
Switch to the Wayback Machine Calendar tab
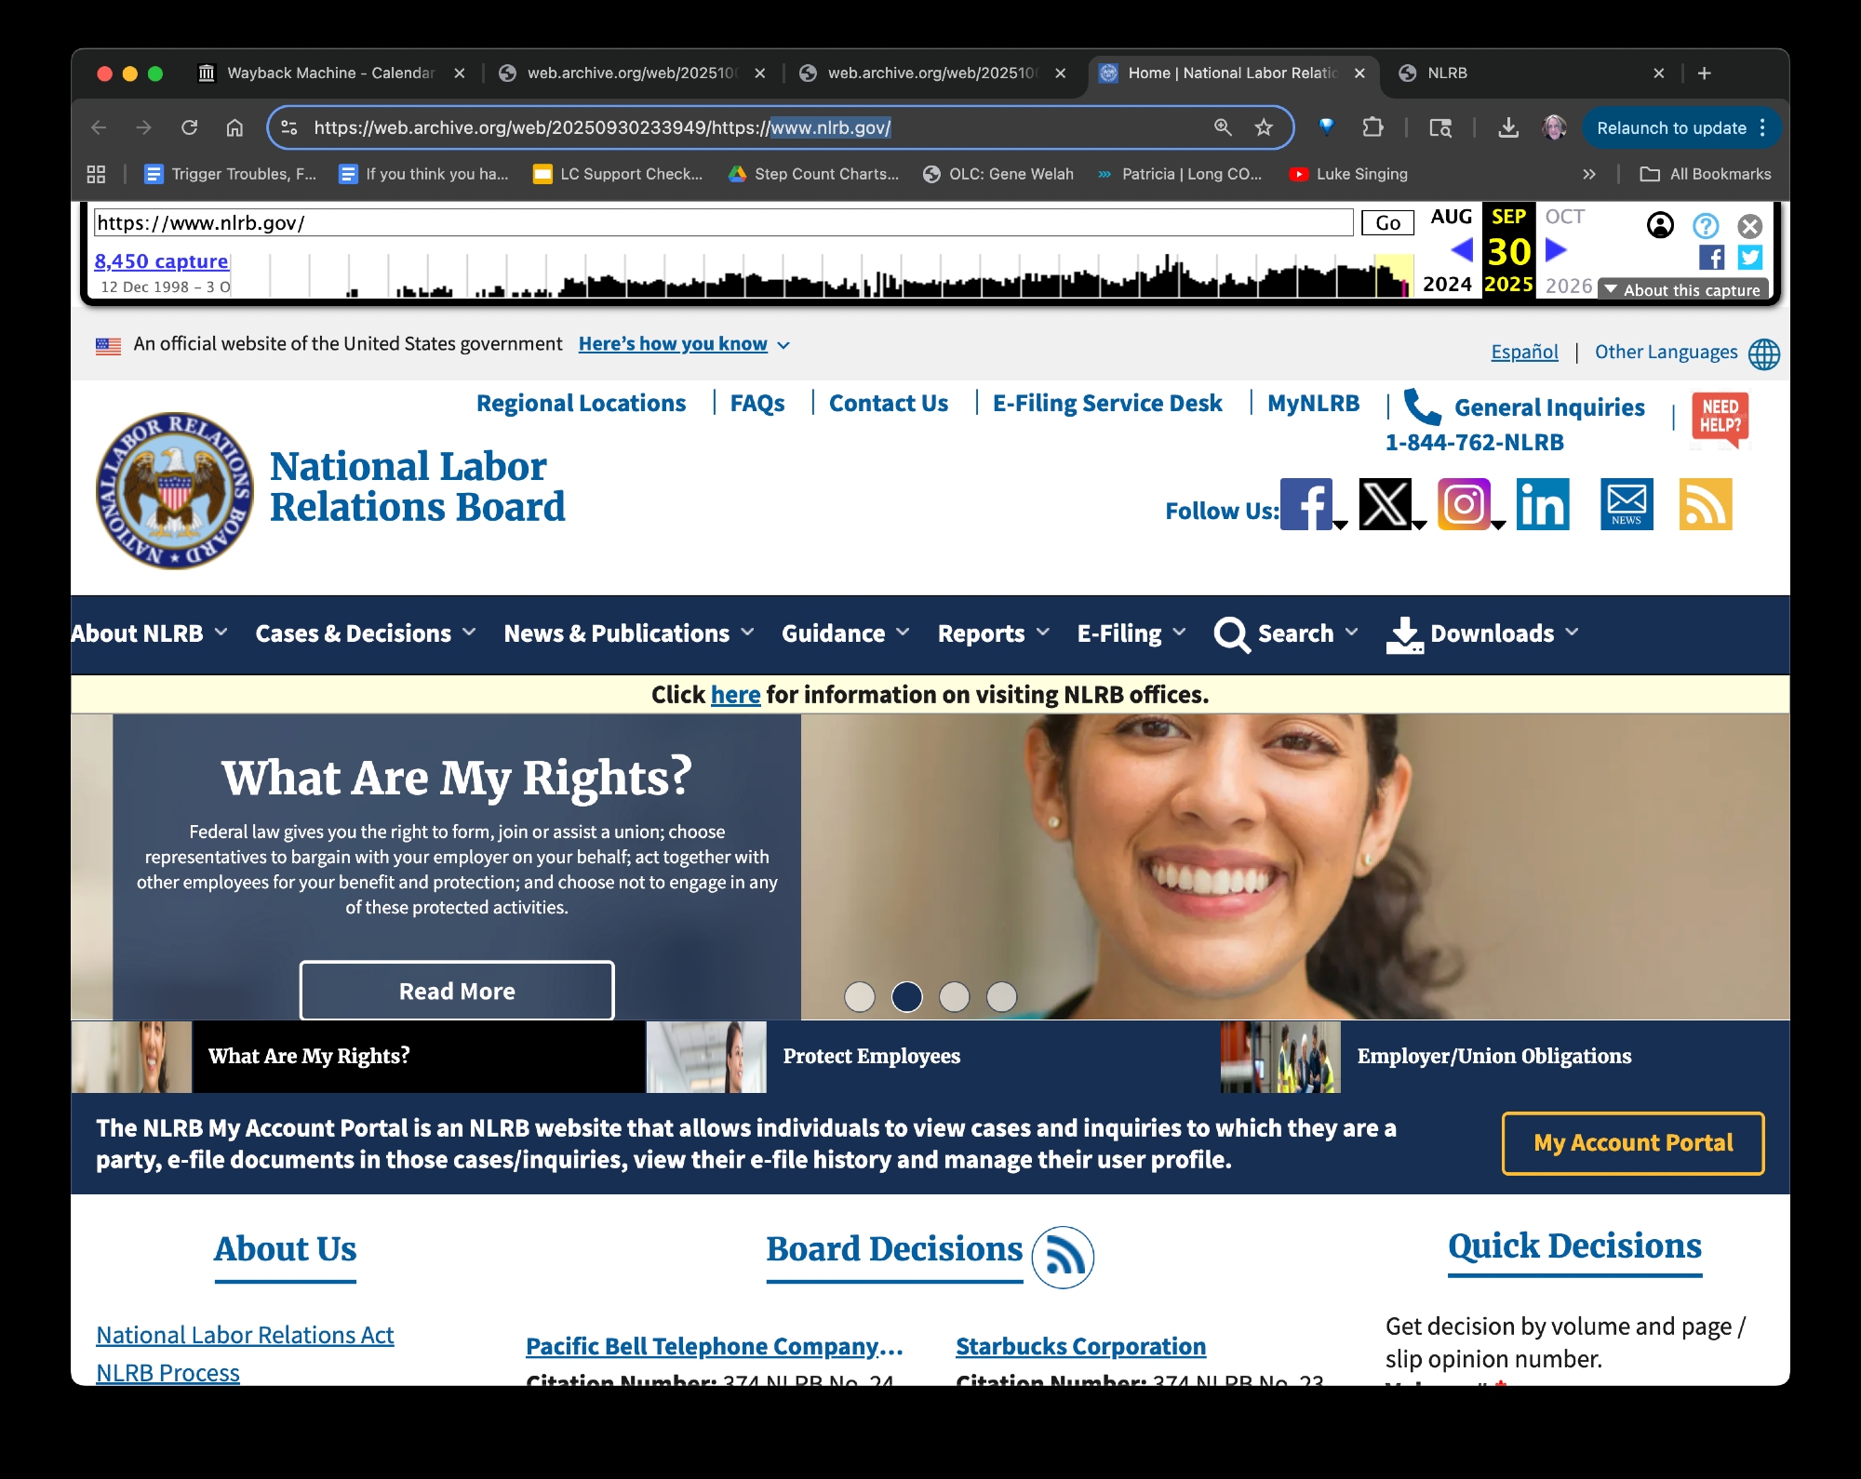pos(329,73)
